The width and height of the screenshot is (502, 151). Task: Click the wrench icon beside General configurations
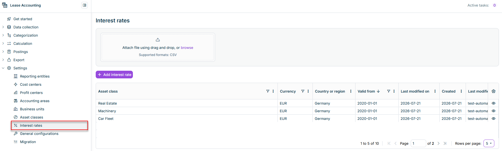[16, 134]
